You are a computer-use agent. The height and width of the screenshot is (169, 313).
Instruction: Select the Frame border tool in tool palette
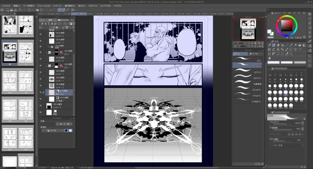click(x=269, y=54)
